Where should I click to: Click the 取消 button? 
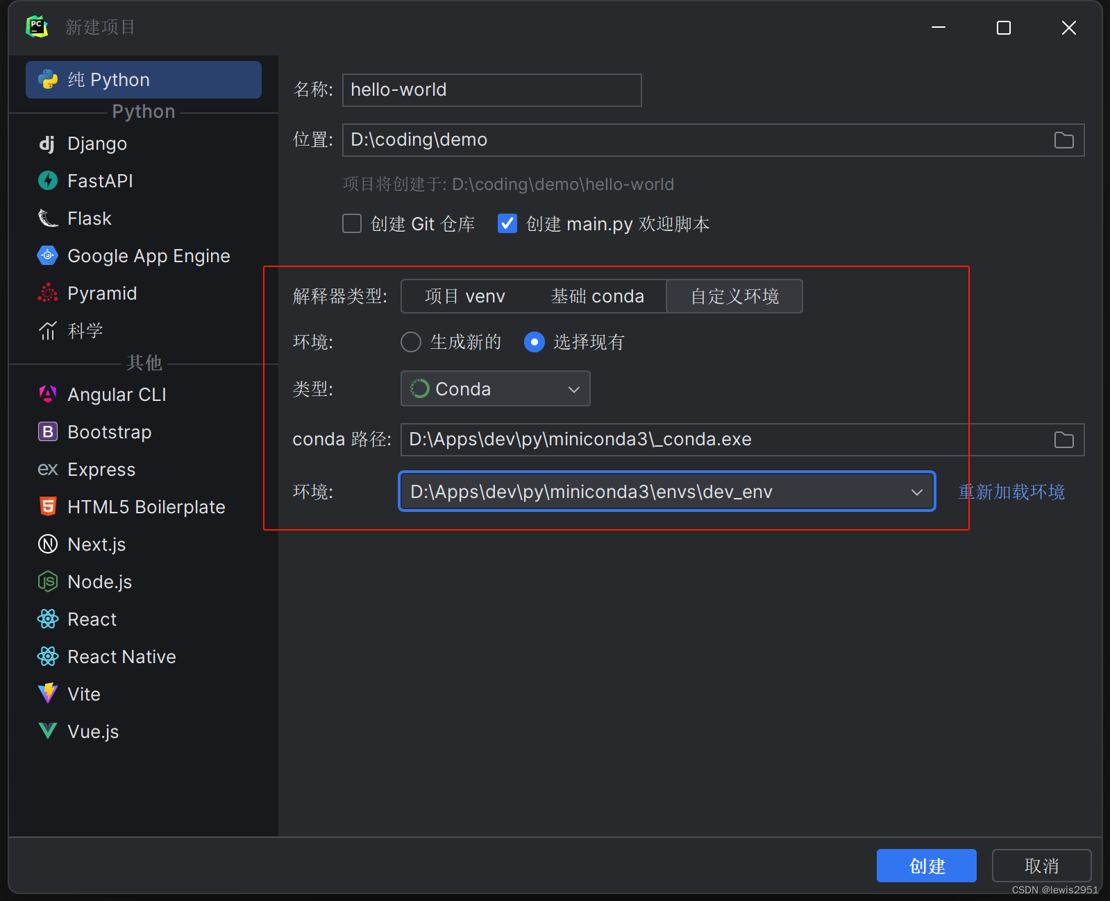click(1041, 866)
